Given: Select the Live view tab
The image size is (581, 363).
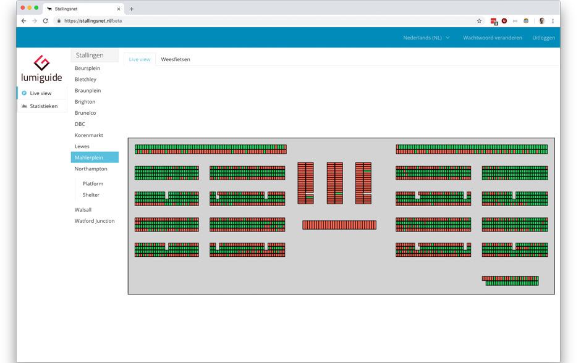Looking at the screenshot, I should click(x=139, y=59).
